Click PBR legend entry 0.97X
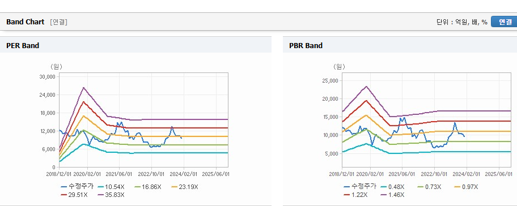The image size is (517, 206). [466, 187]
